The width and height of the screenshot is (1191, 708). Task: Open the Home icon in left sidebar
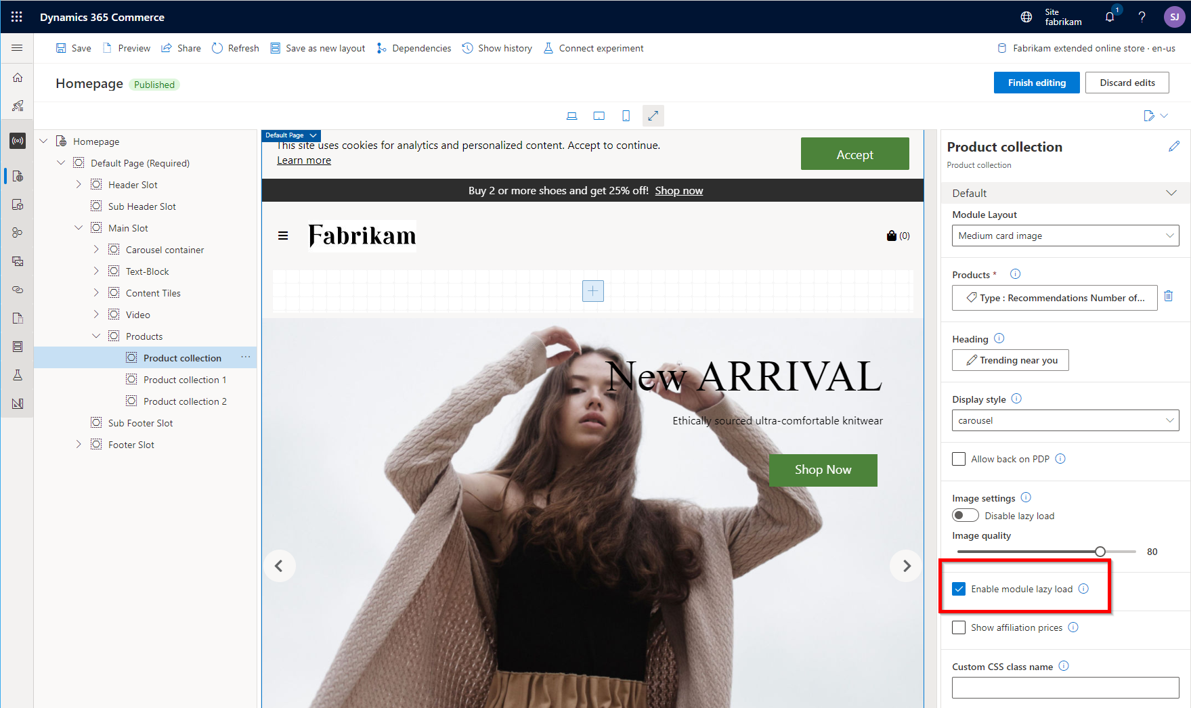click(x=16, y=77)
